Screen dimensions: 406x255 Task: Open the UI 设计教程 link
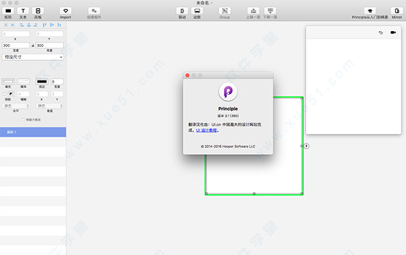(x=206, y=131)
